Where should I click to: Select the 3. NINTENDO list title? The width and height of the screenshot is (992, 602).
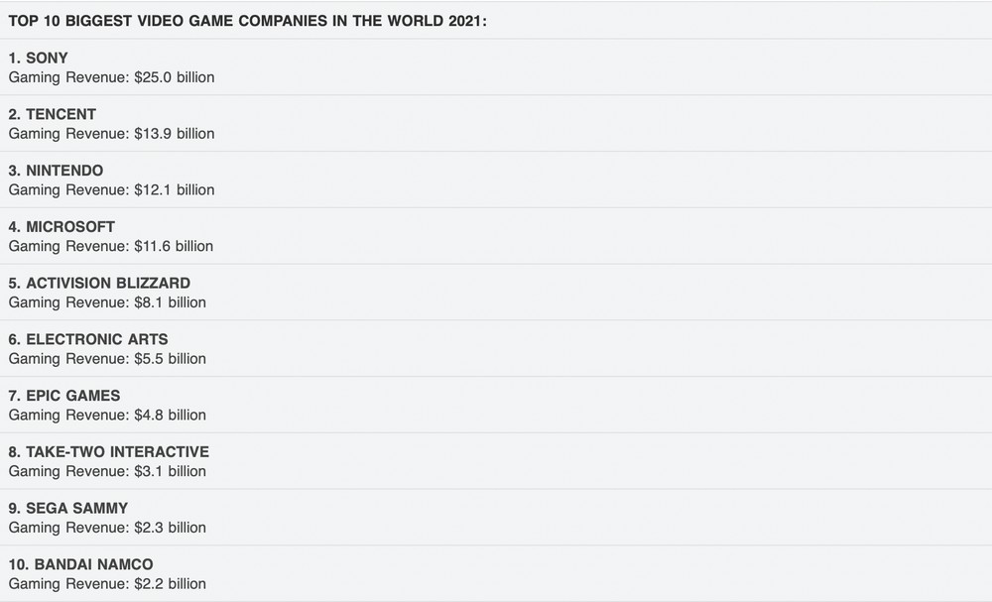(56, 171)
